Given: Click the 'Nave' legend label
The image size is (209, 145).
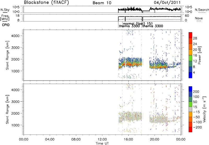Looking at the screenshot, I should [199, 18].
